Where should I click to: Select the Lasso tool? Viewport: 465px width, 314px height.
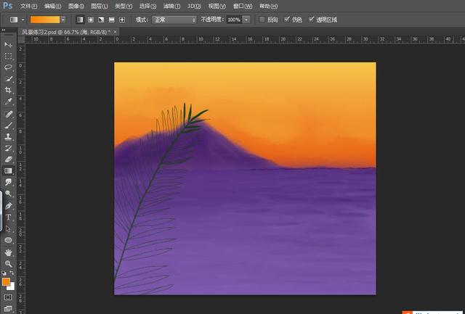(x=8, y=67)
